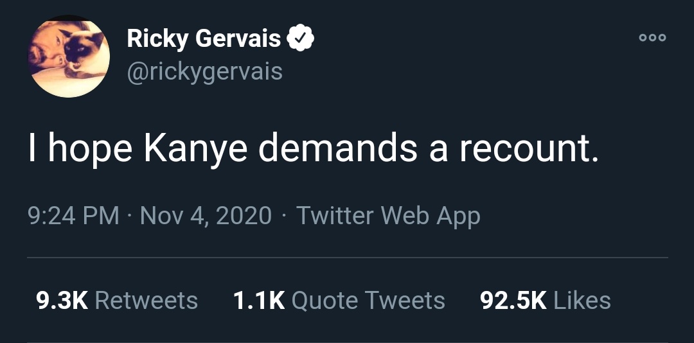Click the 9.3K retweet count number
Screen dimensions: 694x343
click(62, 300)
